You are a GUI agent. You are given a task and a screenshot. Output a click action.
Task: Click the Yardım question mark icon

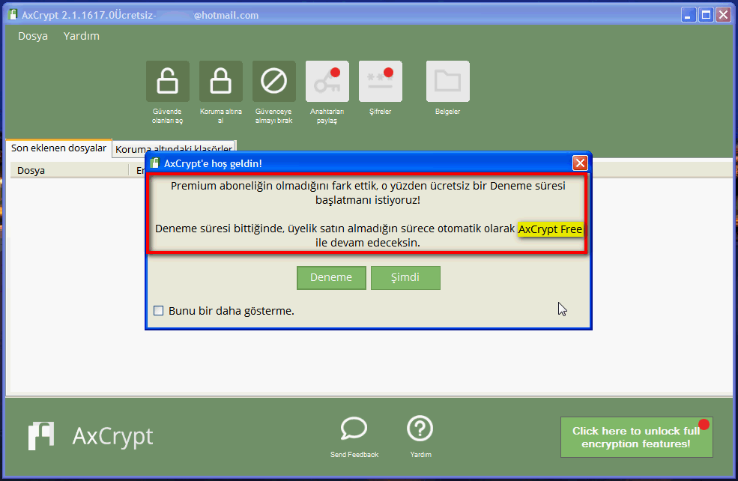point(420,429)
